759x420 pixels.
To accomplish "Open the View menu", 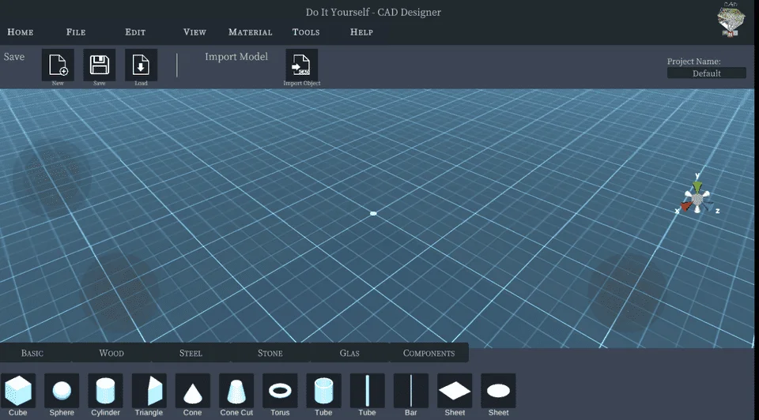I will click(x=194, y=32).
